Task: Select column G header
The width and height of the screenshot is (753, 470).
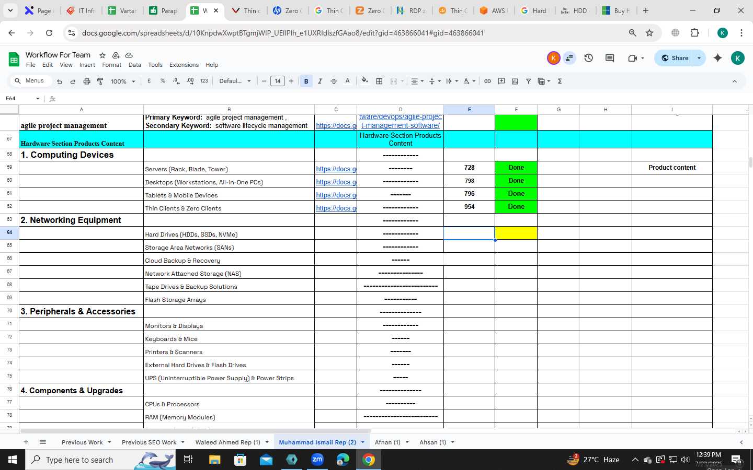Action: tap(558, 109)
